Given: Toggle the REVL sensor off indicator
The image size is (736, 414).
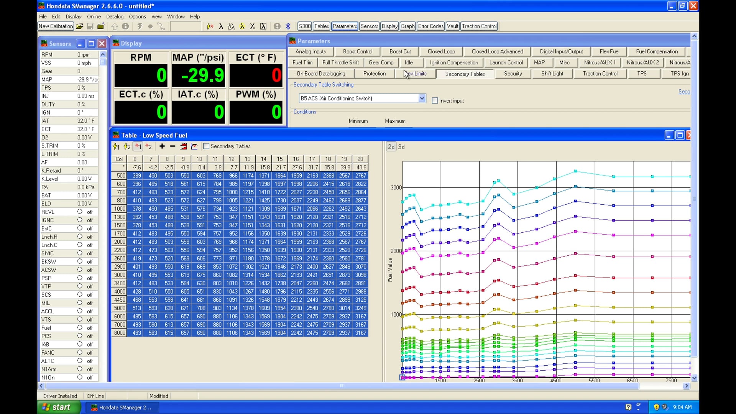Looking at the screenshot, I should [80, 212].
